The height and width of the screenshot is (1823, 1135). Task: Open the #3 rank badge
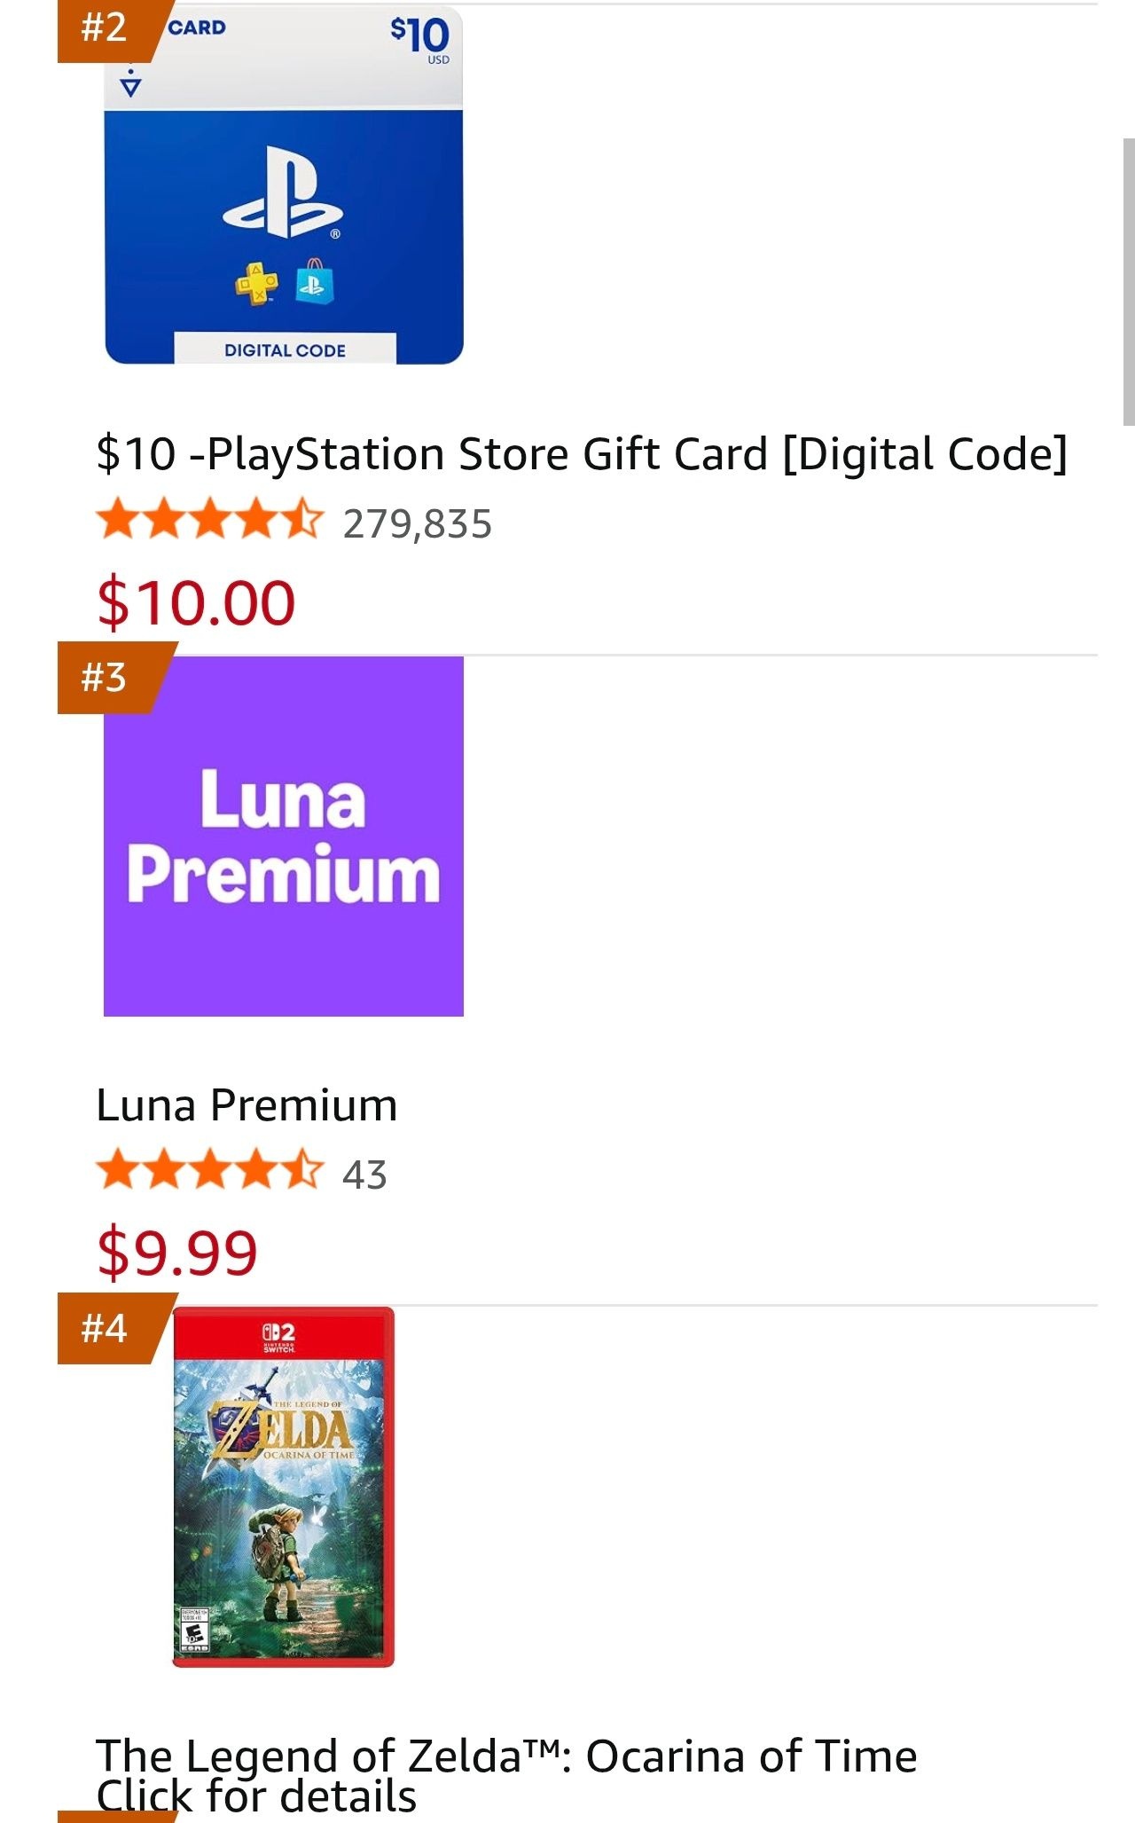(106, 679)
